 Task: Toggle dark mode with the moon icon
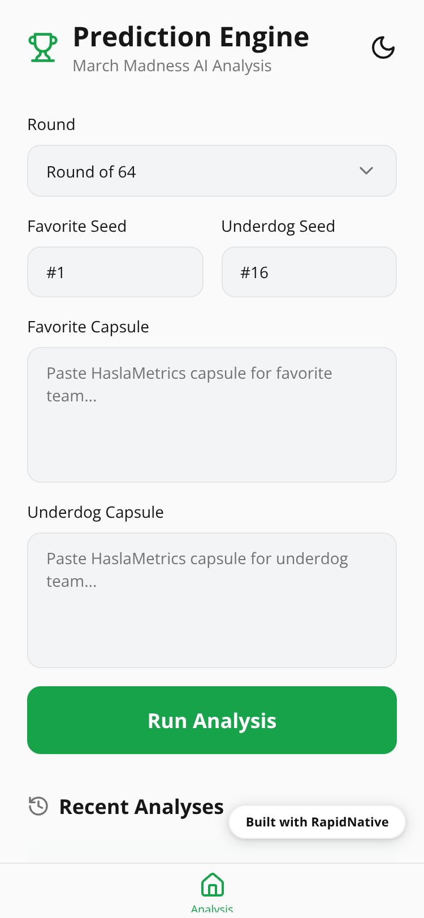383,47
